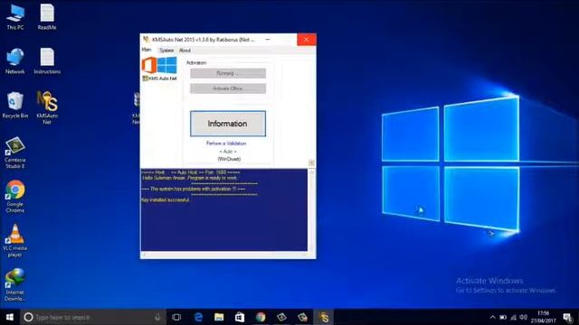Screen dimensions: 579x325
Task: Switch to the About tab
Action: (x=185, y=51)
